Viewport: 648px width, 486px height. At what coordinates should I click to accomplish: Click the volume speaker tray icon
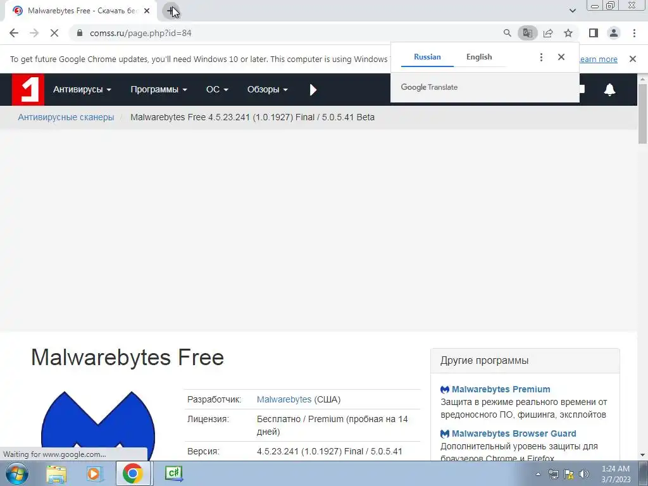(x=584, y=474)
